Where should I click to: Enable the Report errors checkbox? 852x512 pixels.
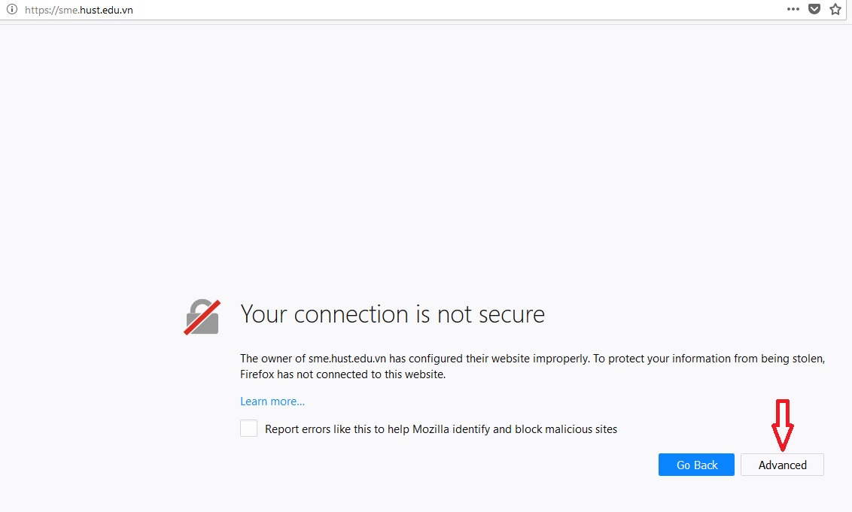point(248,429)
